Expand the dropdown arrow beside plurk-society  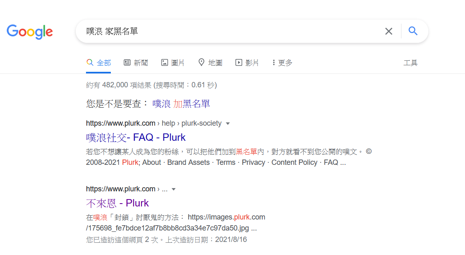coord(228,124)
